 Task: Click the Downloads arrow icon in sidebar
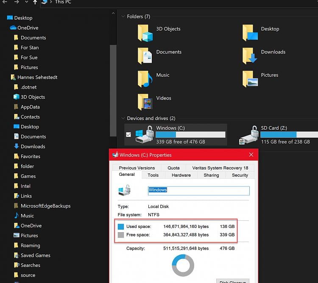(17, 146)
